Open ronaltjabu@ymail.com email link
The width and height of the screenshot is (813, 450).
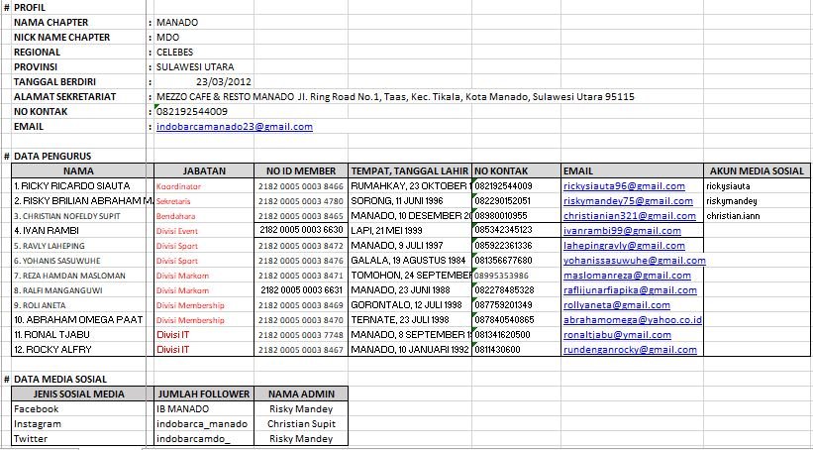pos(618,335)
